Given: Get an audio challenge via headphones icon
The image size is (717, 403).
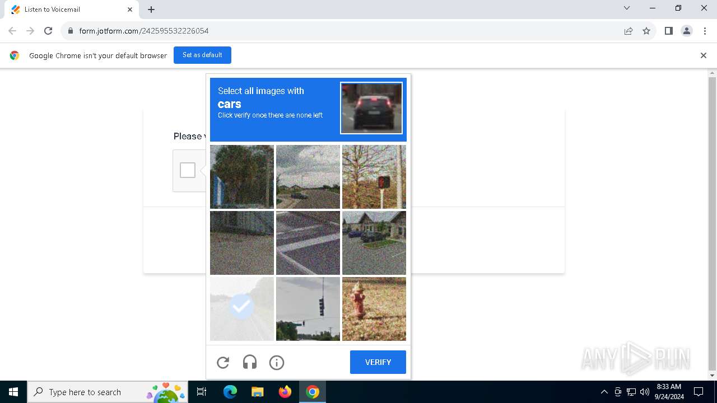Looking at the screenshot, I should pyautogui.click(x=250, y=363).
